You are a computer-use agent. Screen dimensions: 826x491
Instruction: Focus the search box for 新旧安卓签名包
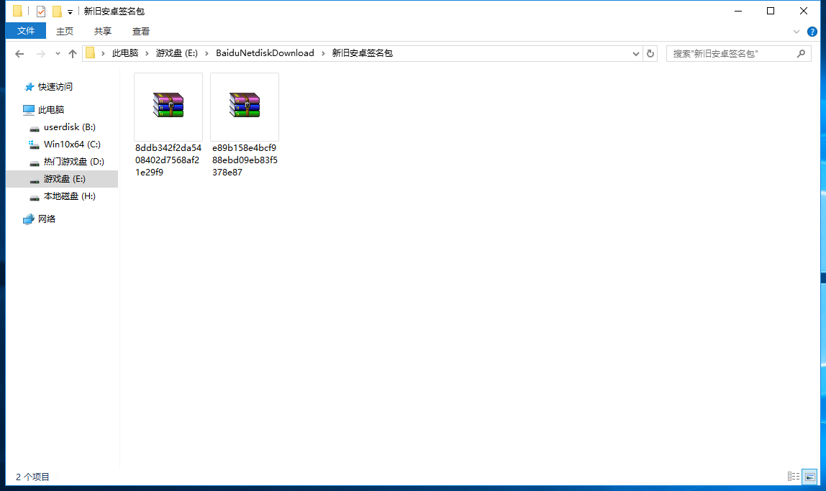click(738, 54)
